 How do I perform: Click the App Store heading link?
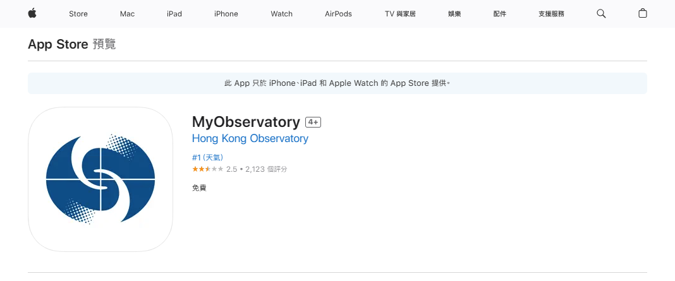point(58,44)
